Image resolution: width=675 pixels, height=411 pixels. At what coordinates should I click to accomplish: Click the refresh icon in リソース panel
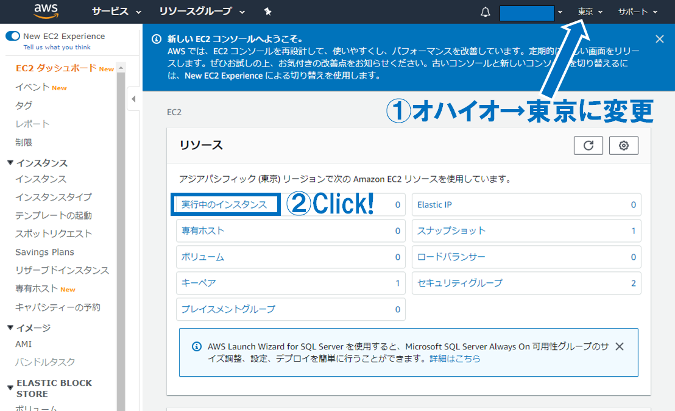point(588,146)
